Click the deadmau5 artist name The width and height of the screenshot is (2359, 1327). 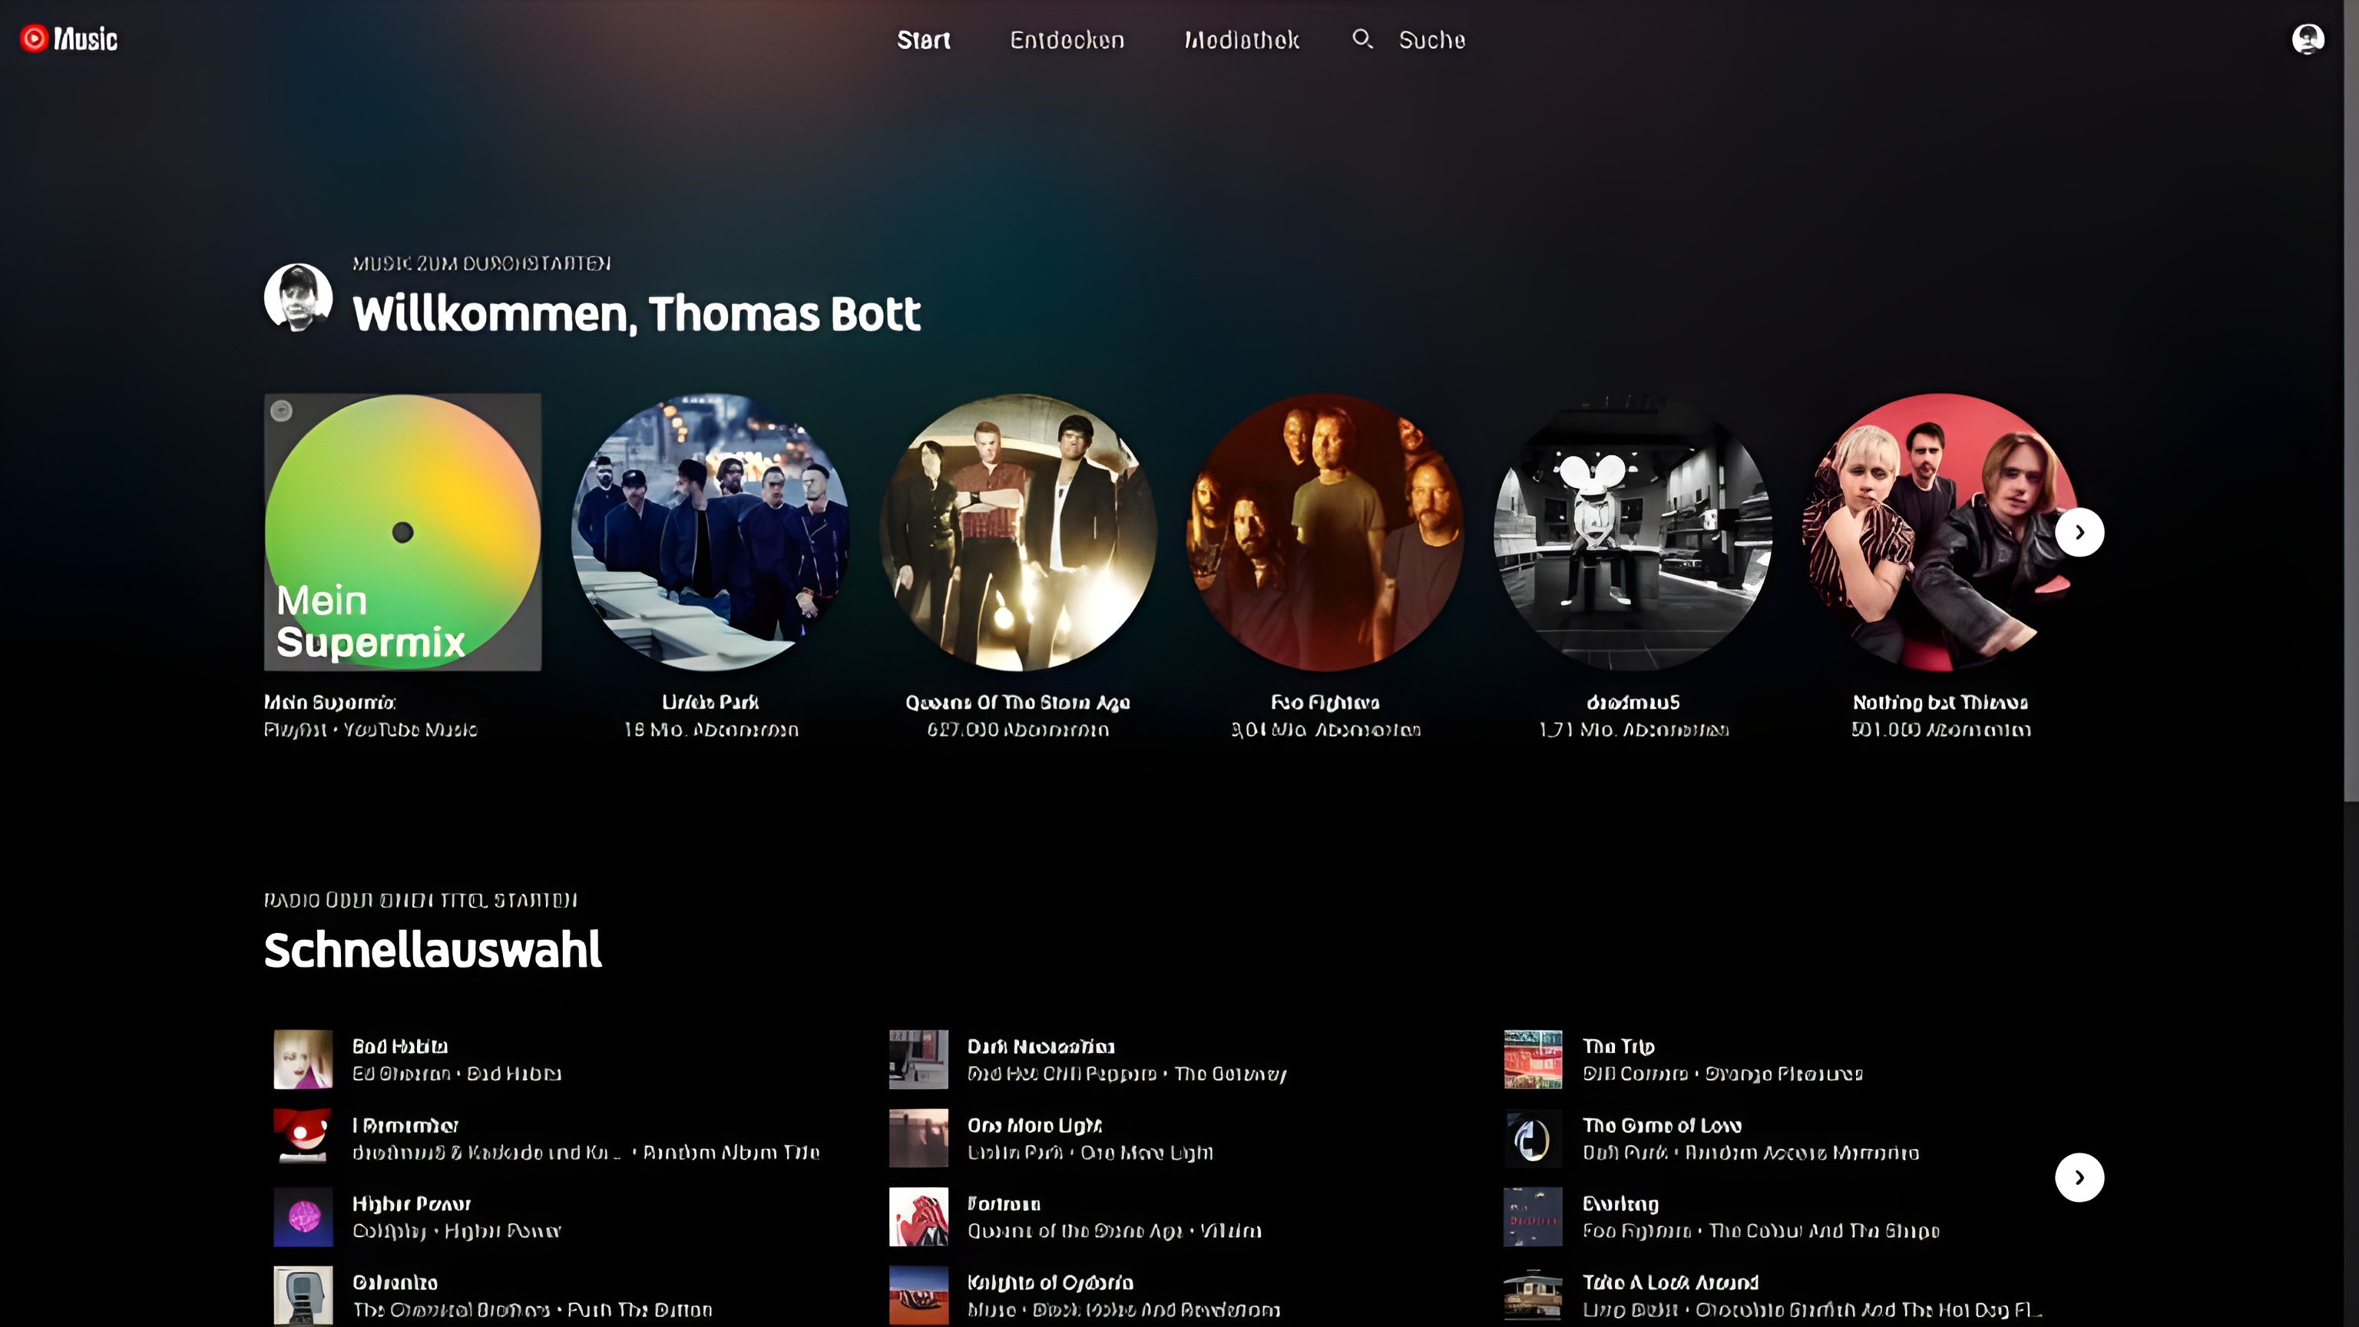click(1633, 703)
